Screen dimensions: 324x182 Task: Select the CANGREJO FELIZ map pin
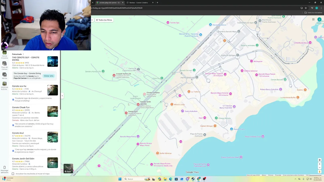pos(310,43)
